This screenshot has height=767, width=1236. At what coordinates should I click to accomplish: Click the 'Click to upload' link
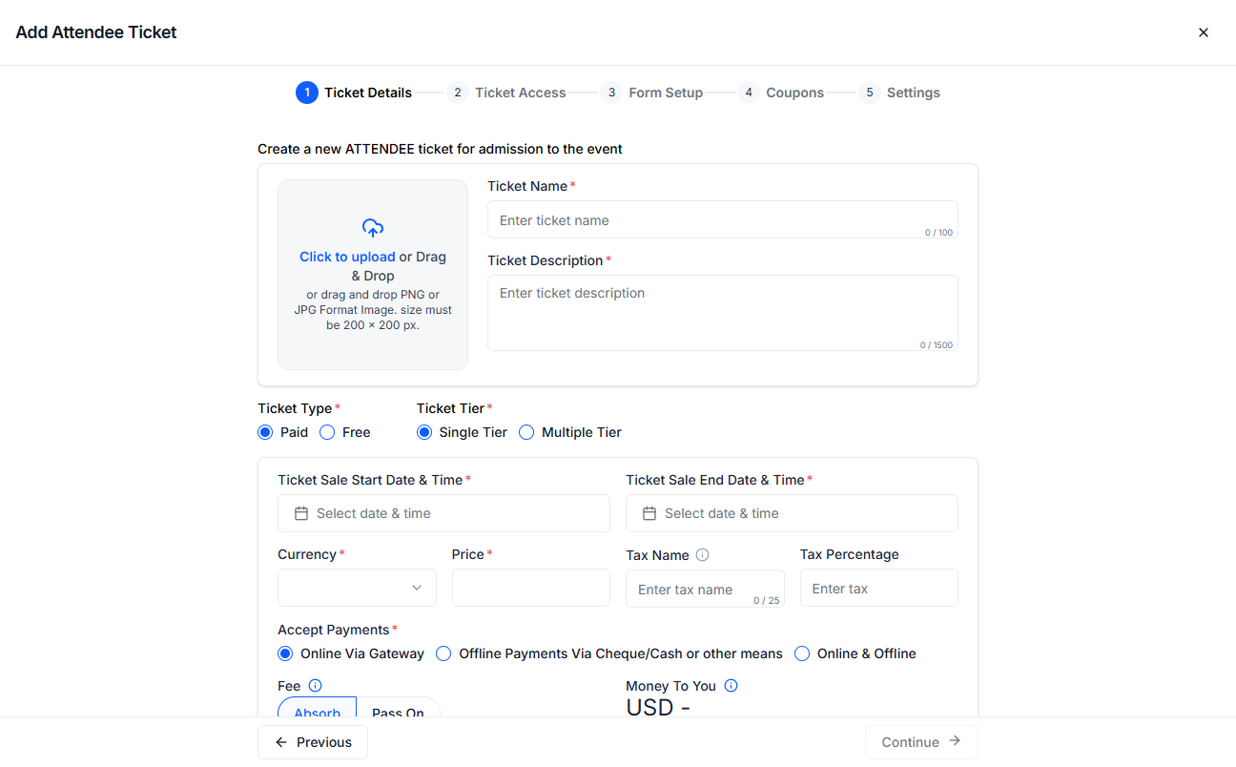(x=347, y=257)
